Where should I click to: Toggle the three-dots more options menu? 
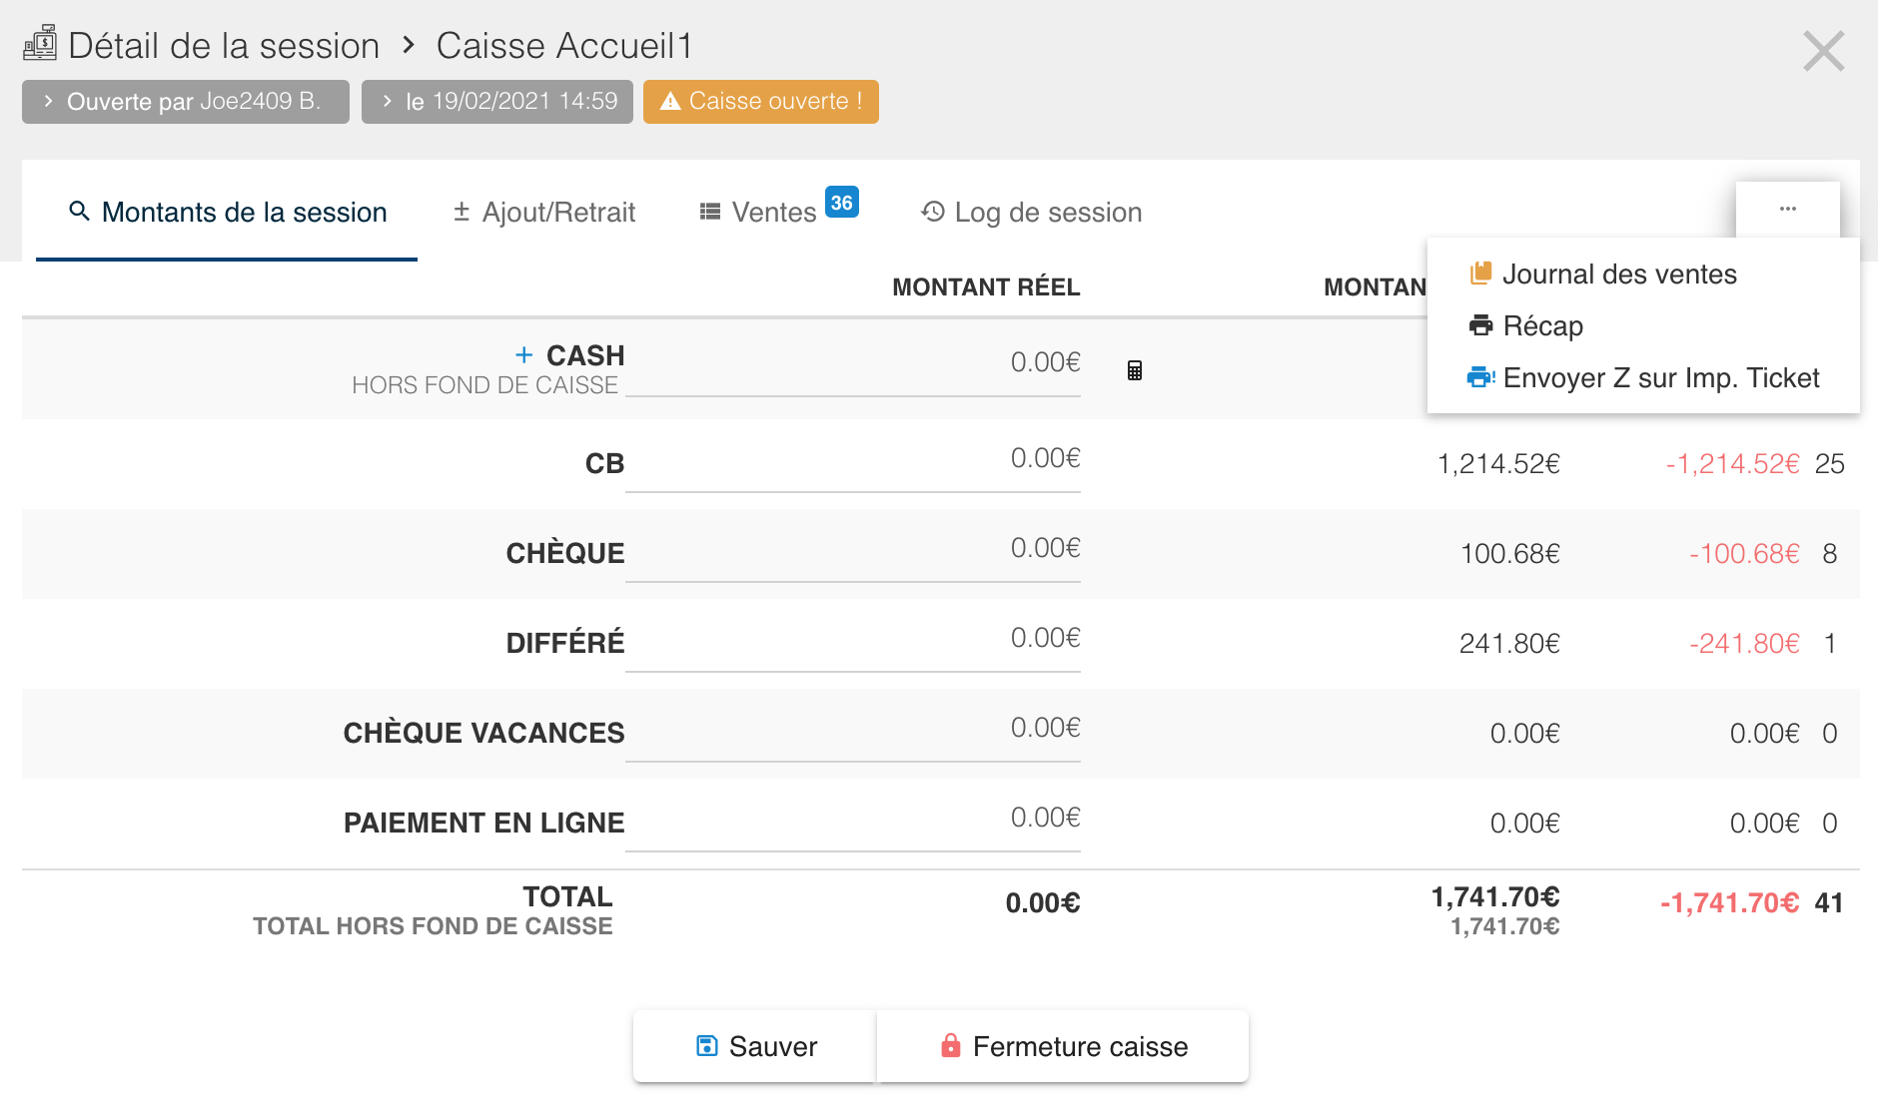pyautogui.click(x=1787, y=210)
